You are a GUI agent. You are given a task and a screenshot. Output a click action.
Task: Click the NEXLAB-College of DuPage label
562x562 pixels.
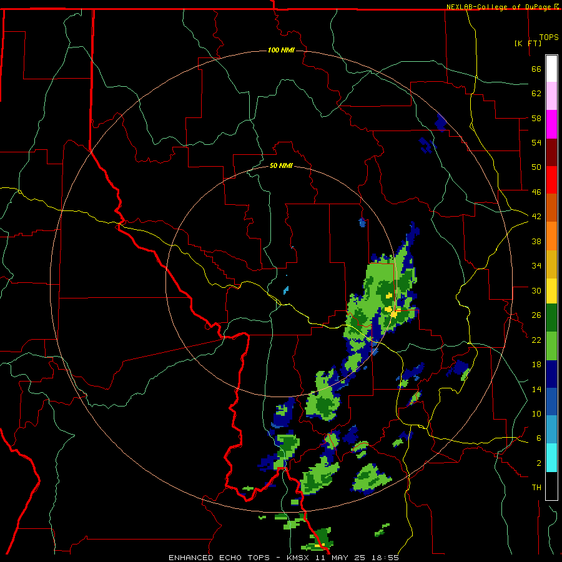[x=500, y=7]
